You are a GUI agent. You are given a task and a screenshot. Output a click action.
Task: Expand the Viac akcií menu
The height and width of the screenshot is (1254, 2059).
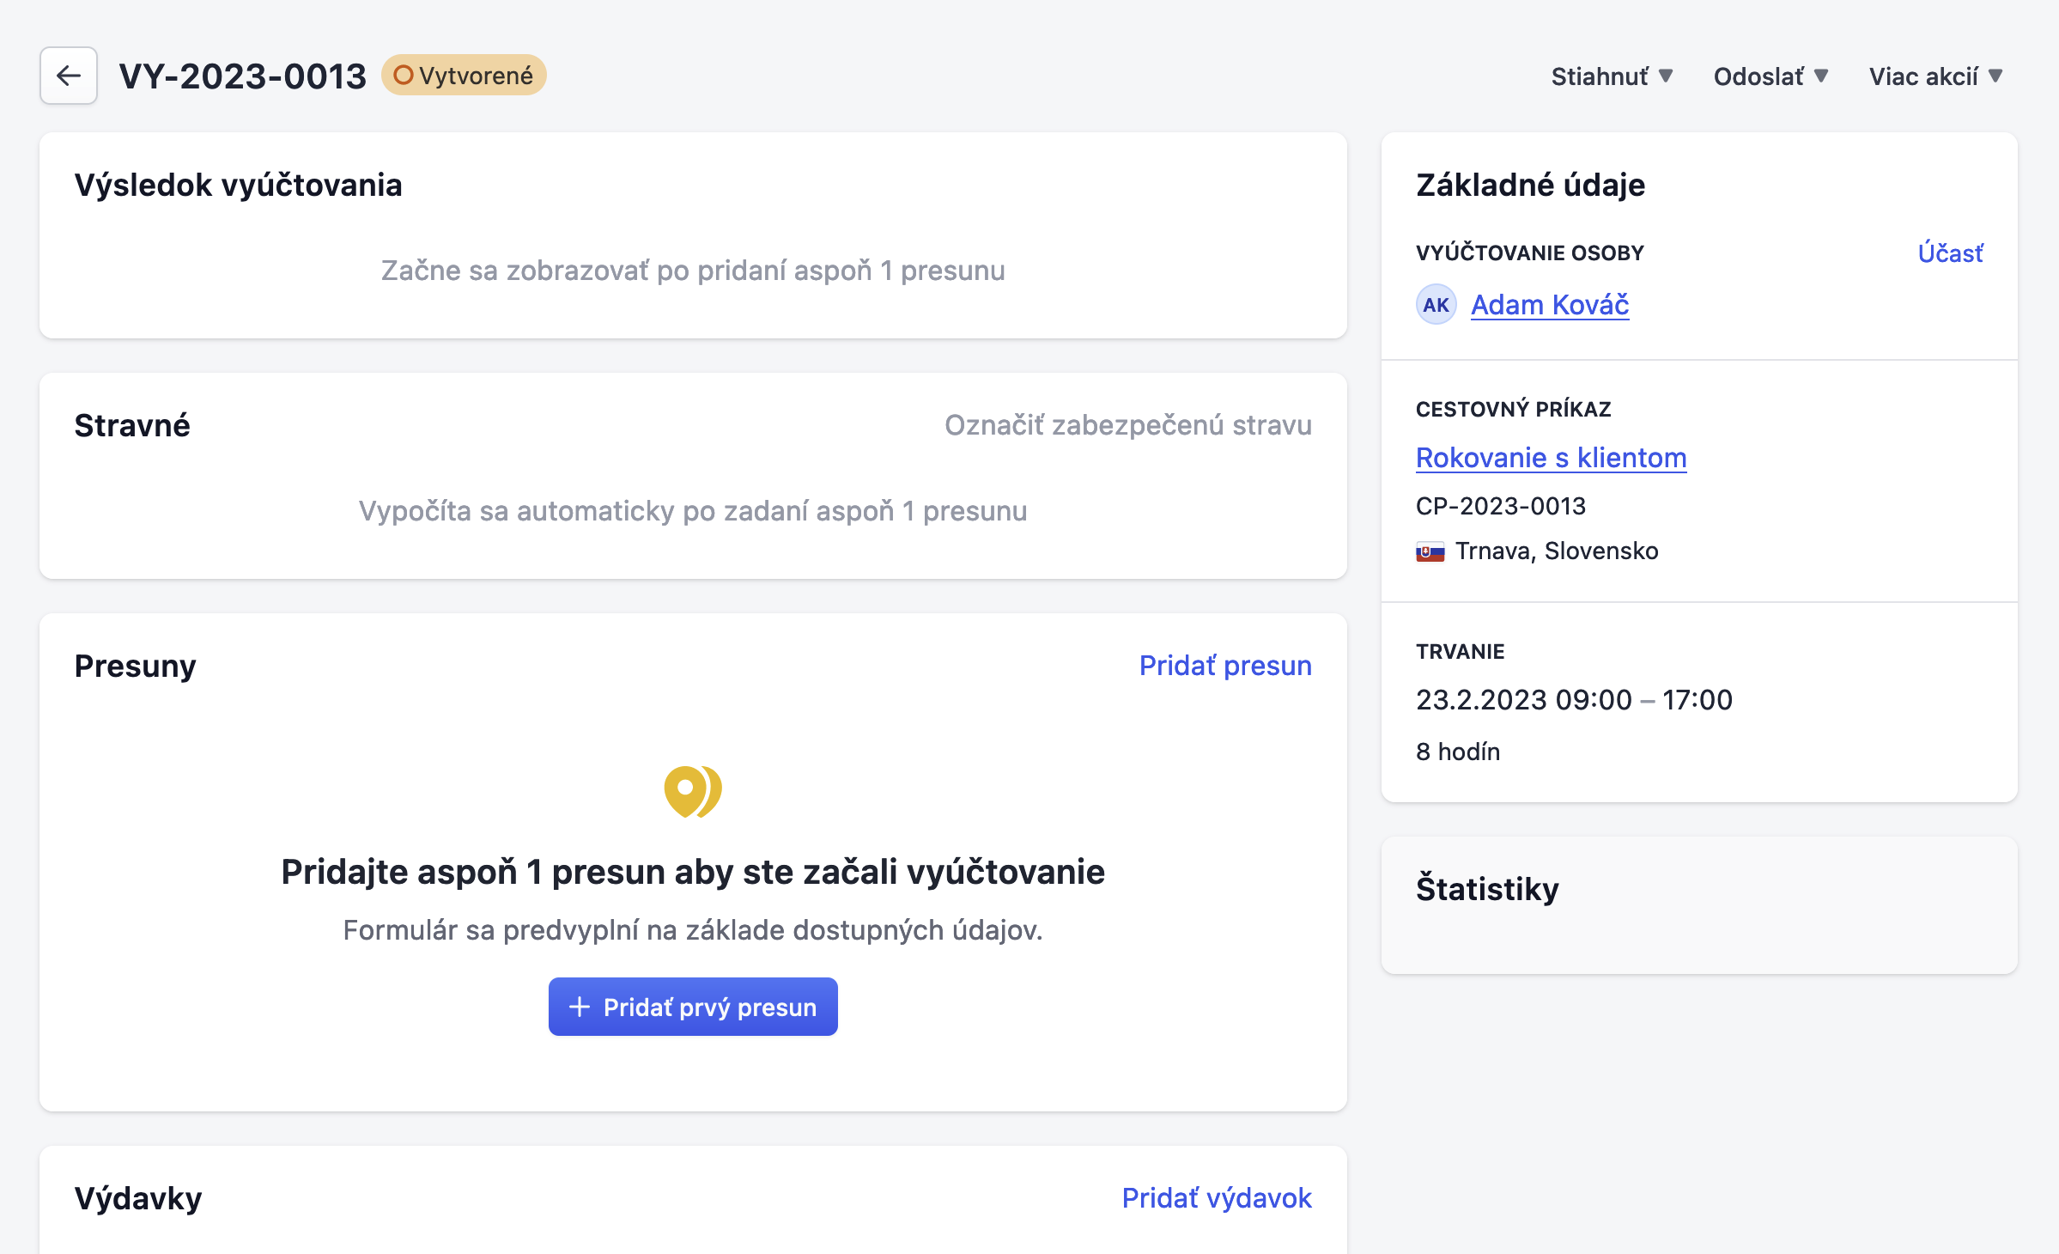[1935, 76]
